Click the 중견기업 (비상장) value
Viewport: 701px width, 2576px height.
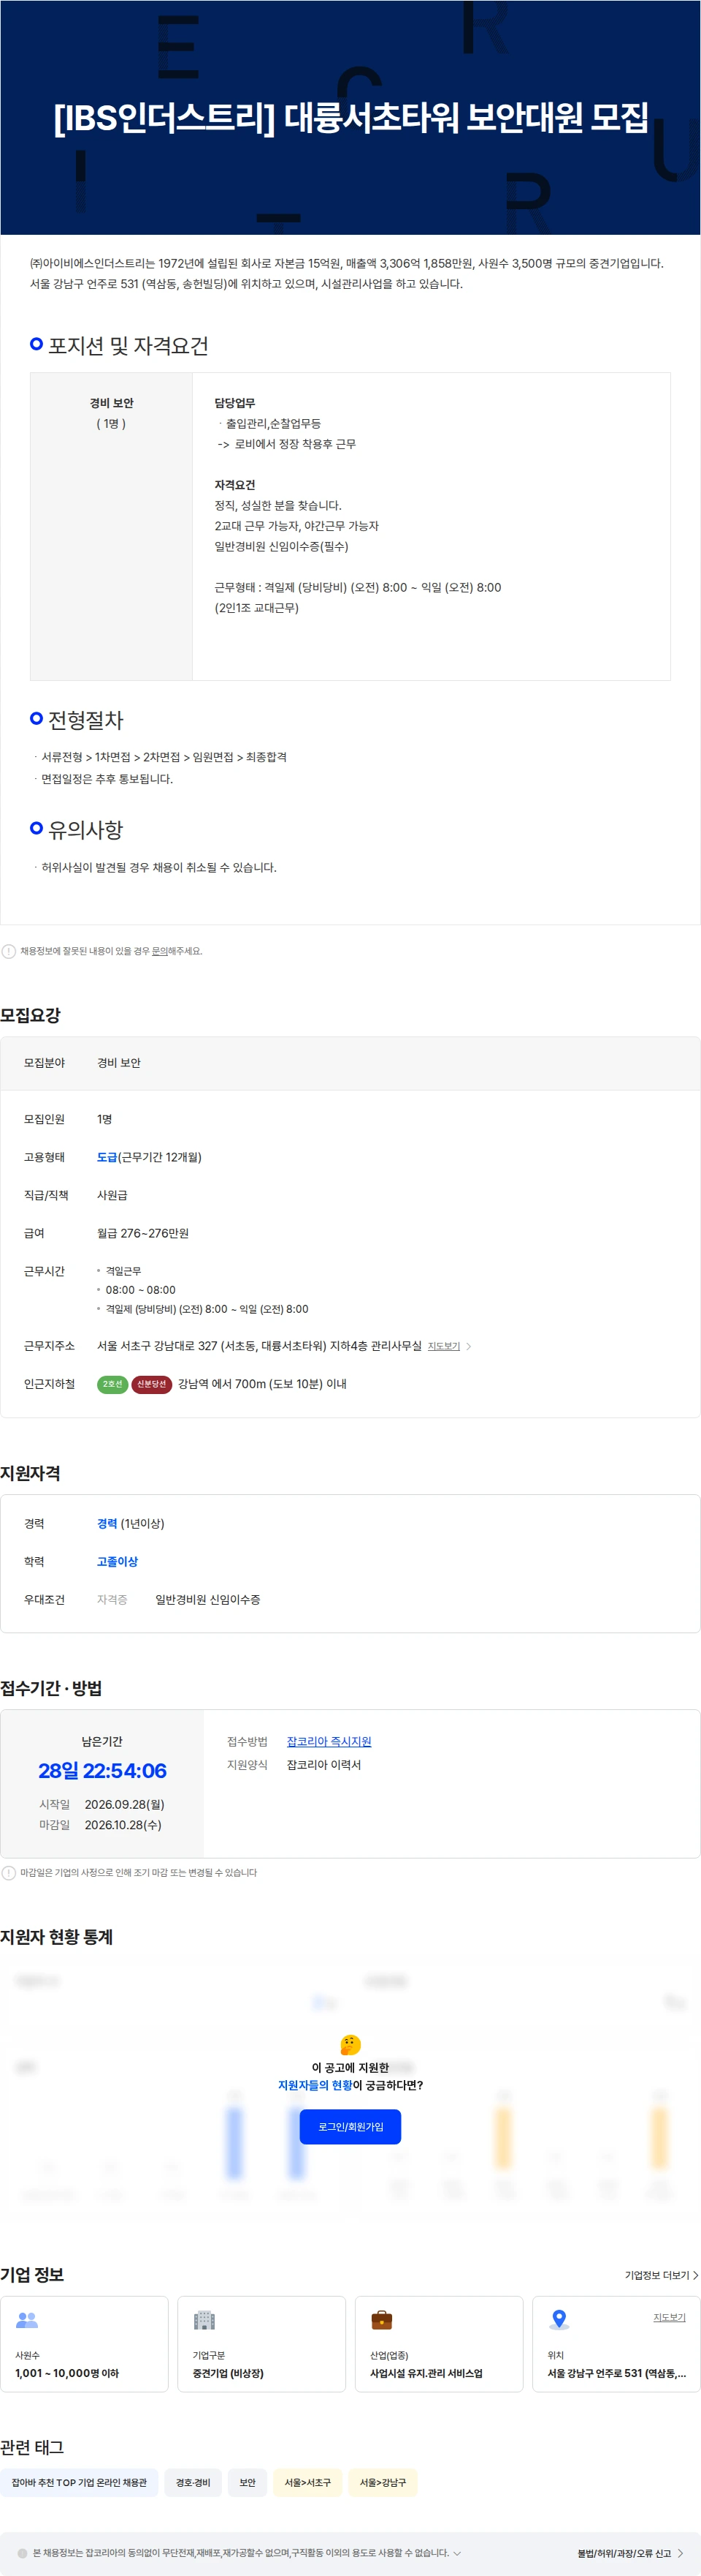(228, 2373)
